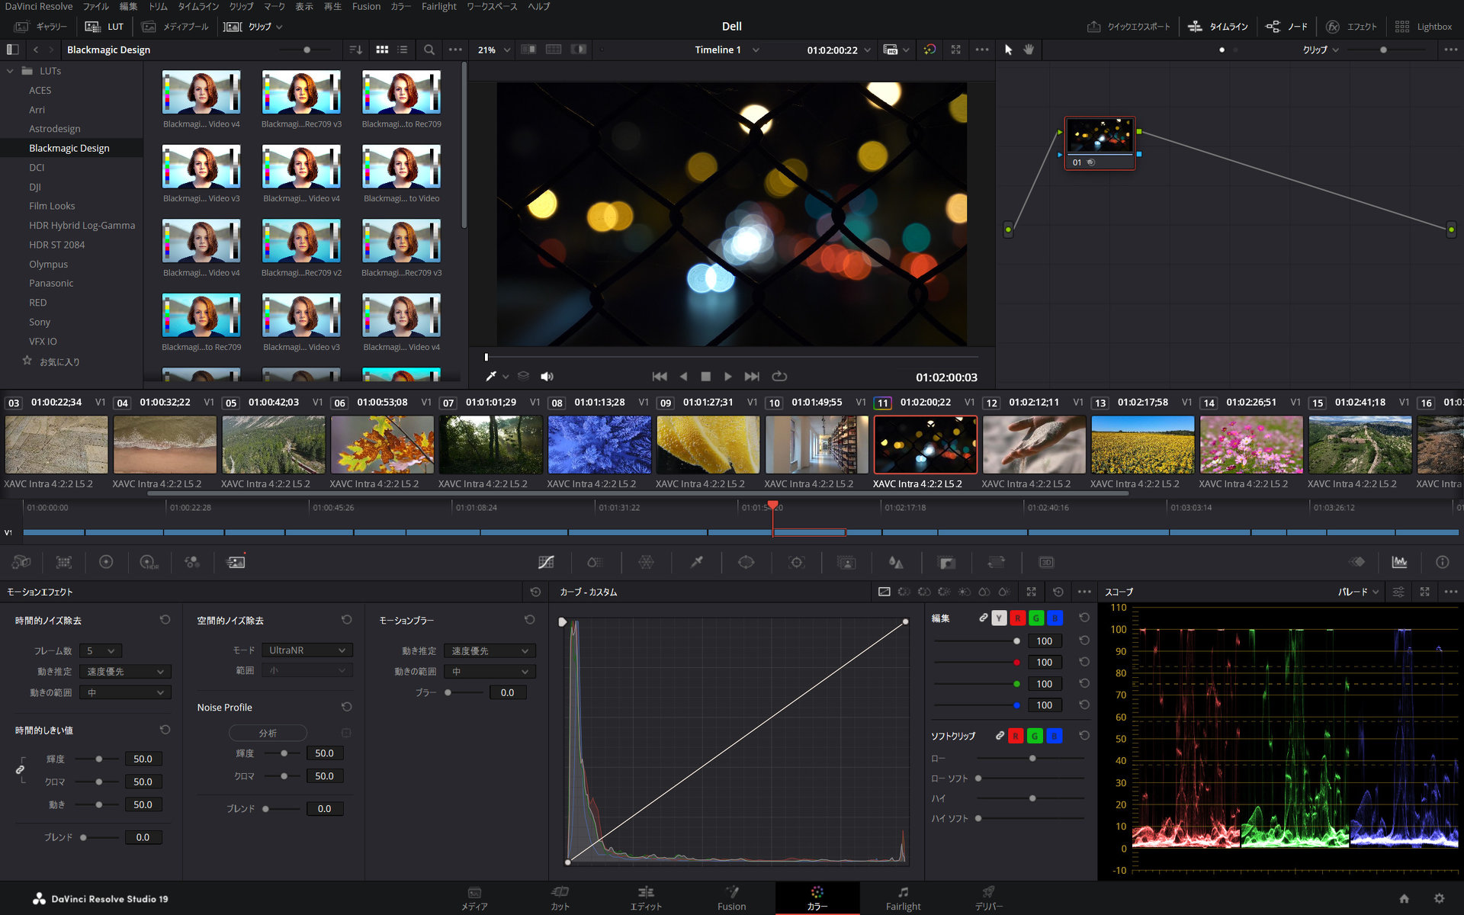This screenshot has height=915, width=1464.
Task: Click the Quick Export button
Action: coord(1128,27)
